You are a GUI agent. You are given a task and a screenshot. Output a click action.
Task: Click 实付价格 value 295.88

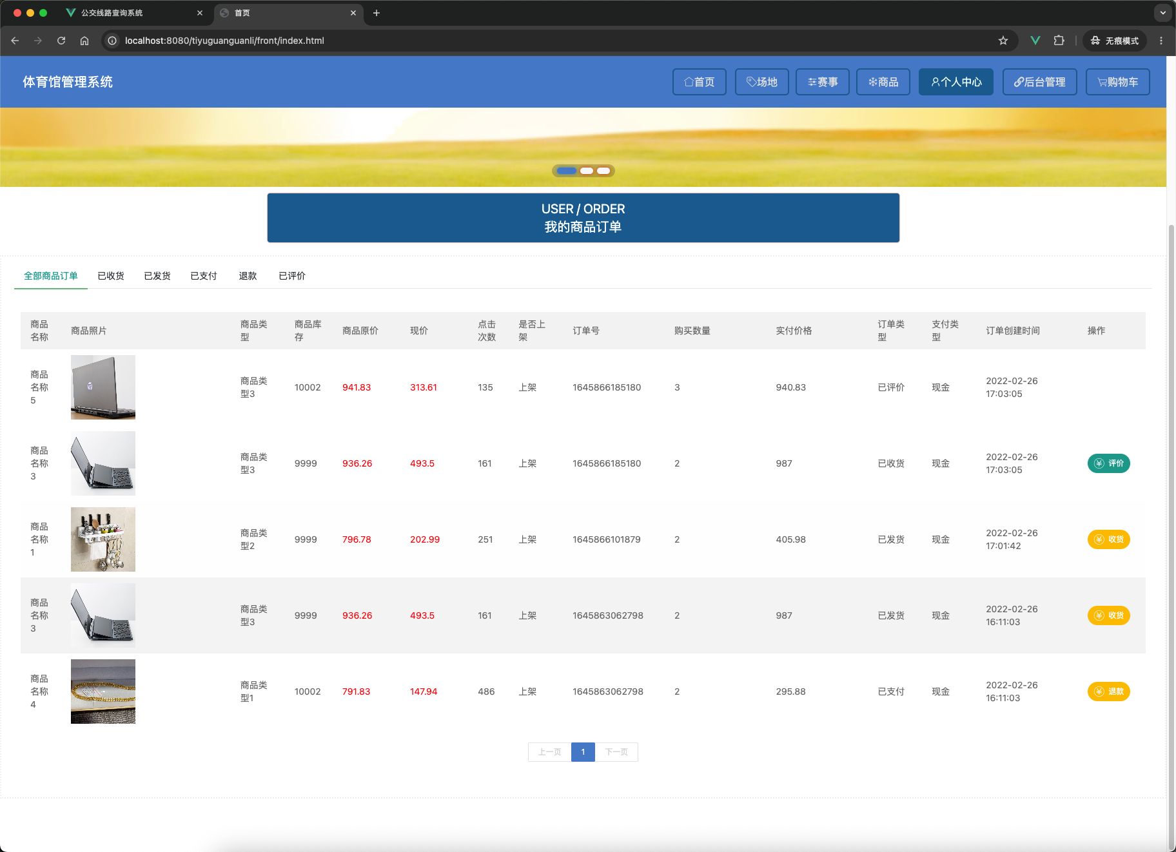click(x=791, y=692)
